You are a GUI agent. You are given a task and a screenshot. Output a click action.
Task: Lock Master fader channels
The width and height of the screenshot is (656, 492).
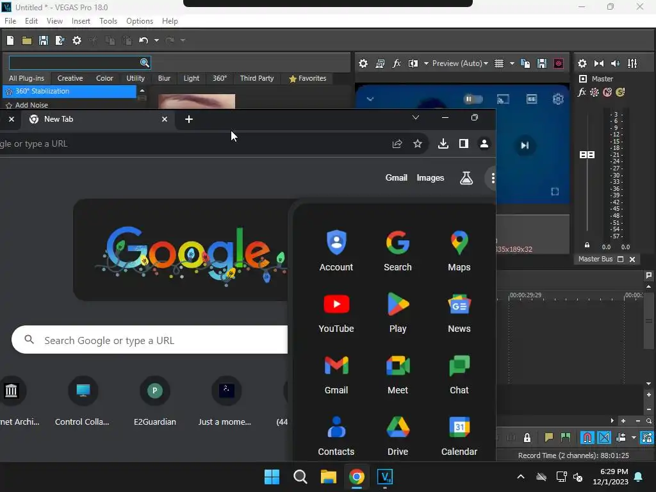coord(587,245)
